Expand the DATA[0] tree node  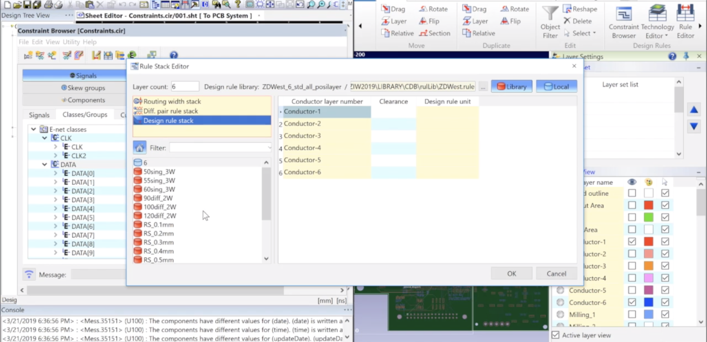coord(55,173)
